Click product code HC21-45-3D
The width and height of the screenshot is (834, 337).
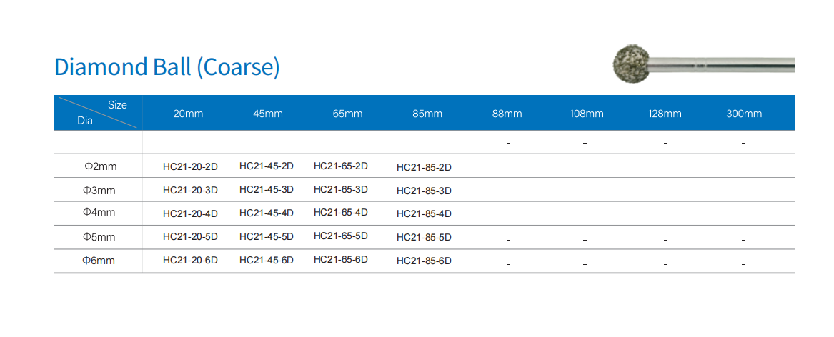point(267,189)
